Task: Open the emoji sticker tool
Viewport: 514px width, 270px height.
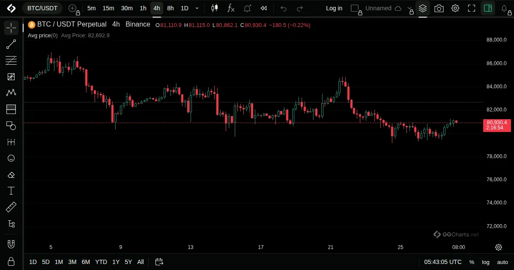Action: (x=11, y=158)
